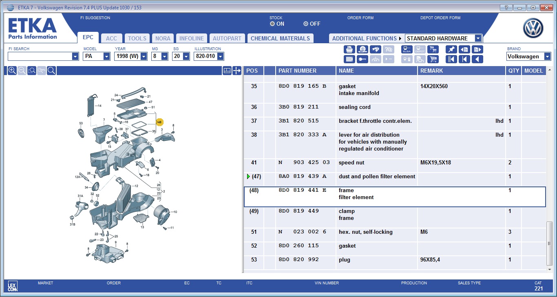The image size is (557, 297).
Task: Click the question-mark email inquiry icon
Action: [x=388, y=49]
